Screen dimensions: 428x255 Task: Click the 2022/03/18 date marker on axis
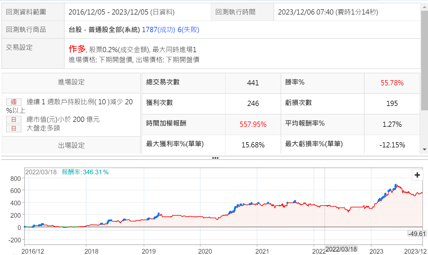341,249
